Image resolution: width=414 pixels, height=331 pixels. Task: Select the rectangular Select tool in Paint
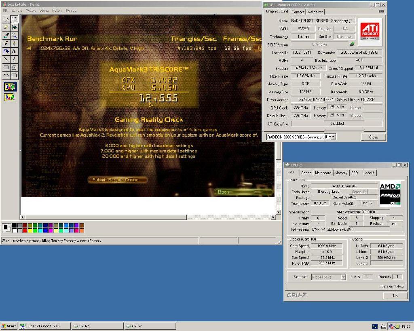click(14, 19)
